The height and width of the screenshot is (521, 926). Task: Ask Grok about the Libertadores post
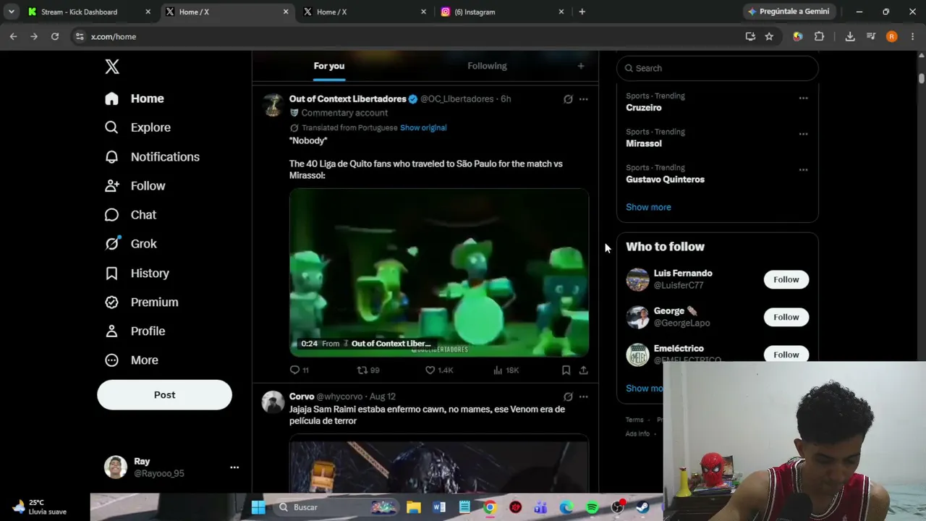click(x=568, y=99)
